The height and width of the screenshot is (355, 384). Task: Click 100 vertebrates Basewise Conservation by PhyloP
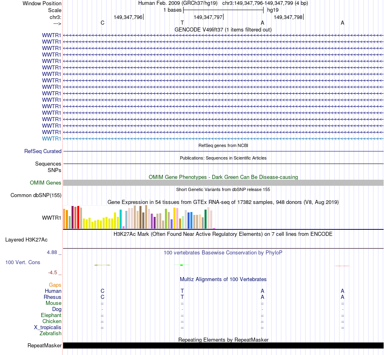tap(223, 252)
